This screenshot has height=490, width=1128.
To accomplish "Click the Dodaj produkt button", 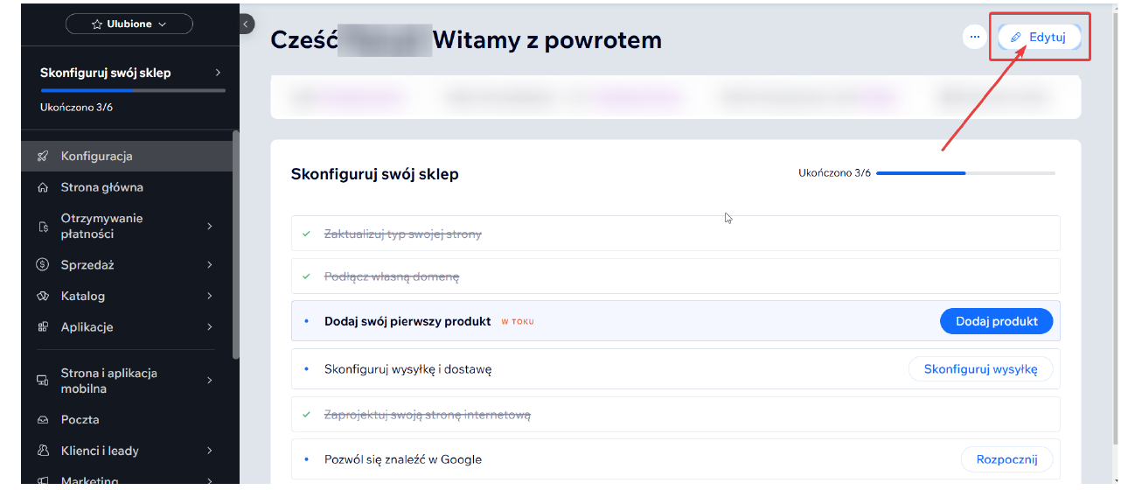I will click(x=996, y=321).
